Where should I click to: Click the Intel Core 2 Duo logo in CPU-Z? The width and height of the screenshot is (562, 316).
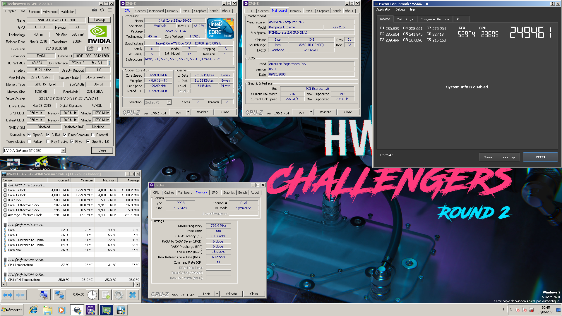[220, 28]
